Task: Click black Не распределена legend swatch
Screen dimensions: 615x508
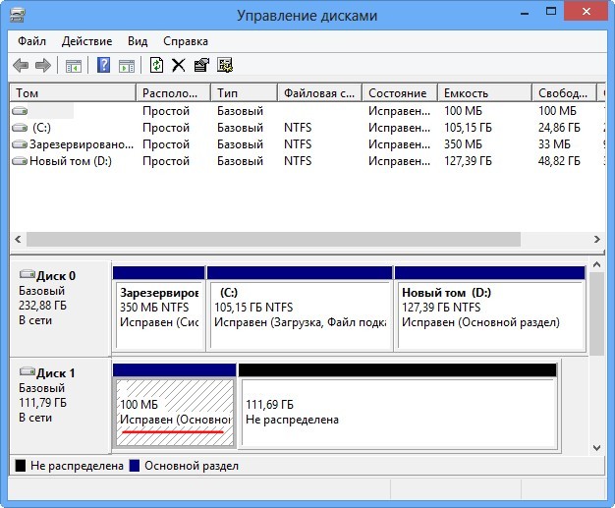Action: tap(20, 466)
